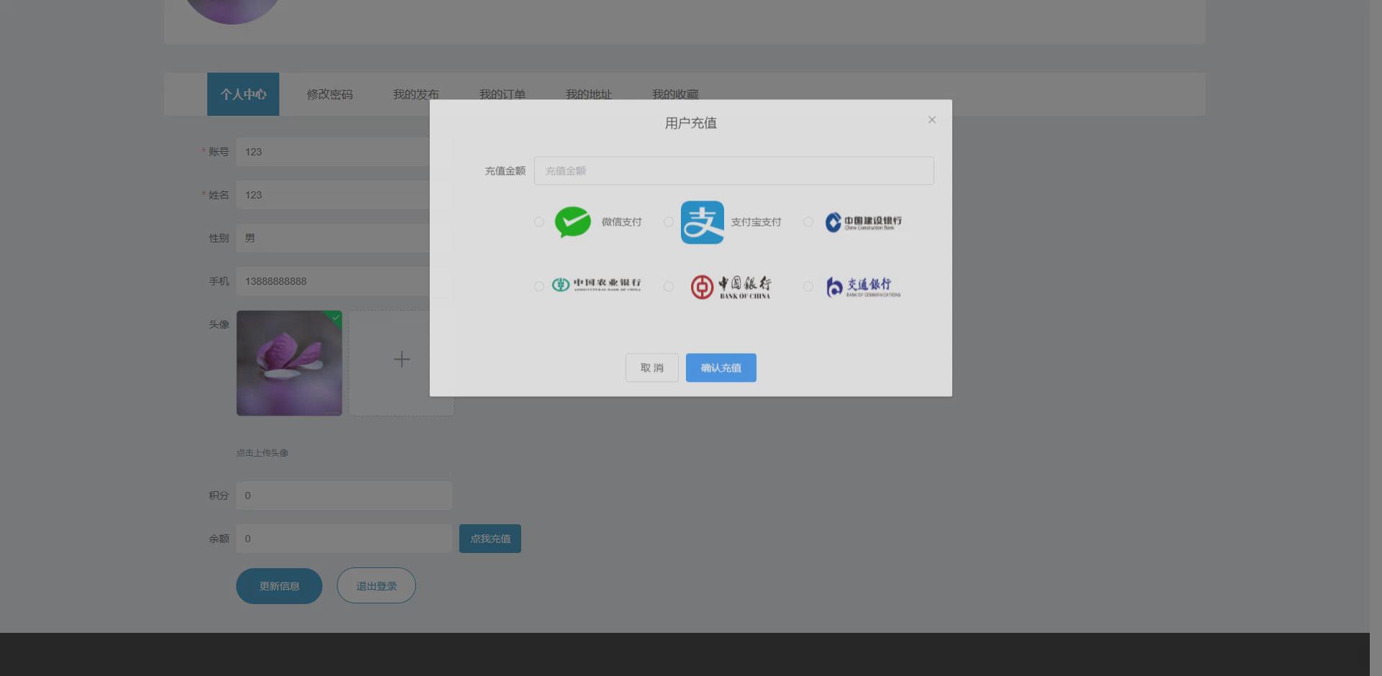Click the 退出登录 button
Viewport: 1382px width, 676px height.
click(376, 586)
